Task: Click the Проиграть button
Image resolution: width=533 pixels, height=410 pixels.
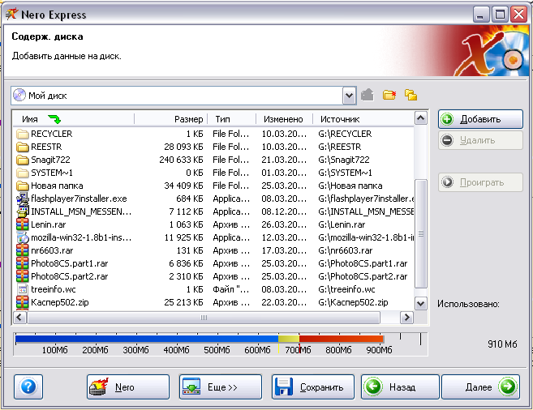Action: click(480, 182)
